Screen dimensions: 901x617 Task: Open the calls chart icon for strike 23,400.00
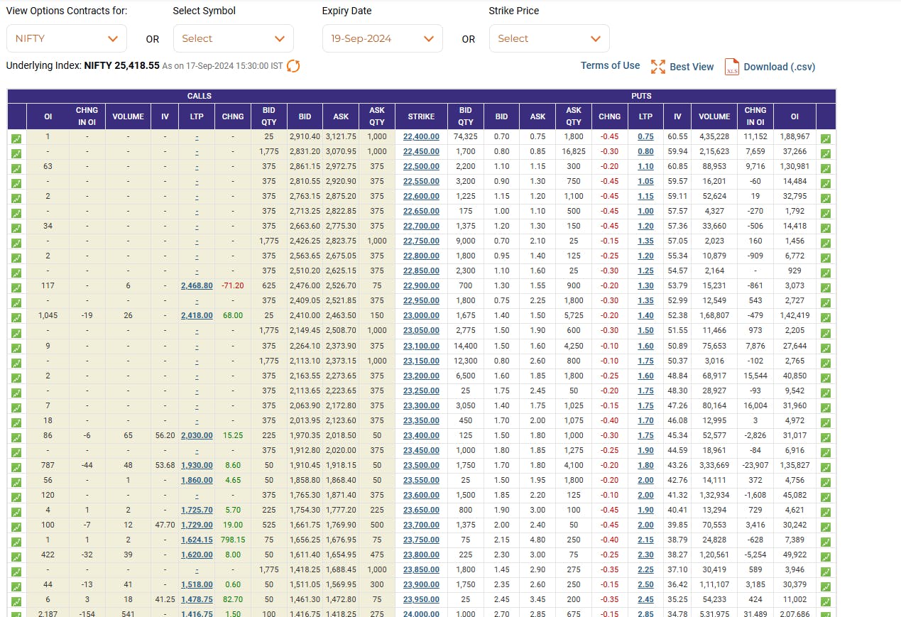(x=16, y=437)
